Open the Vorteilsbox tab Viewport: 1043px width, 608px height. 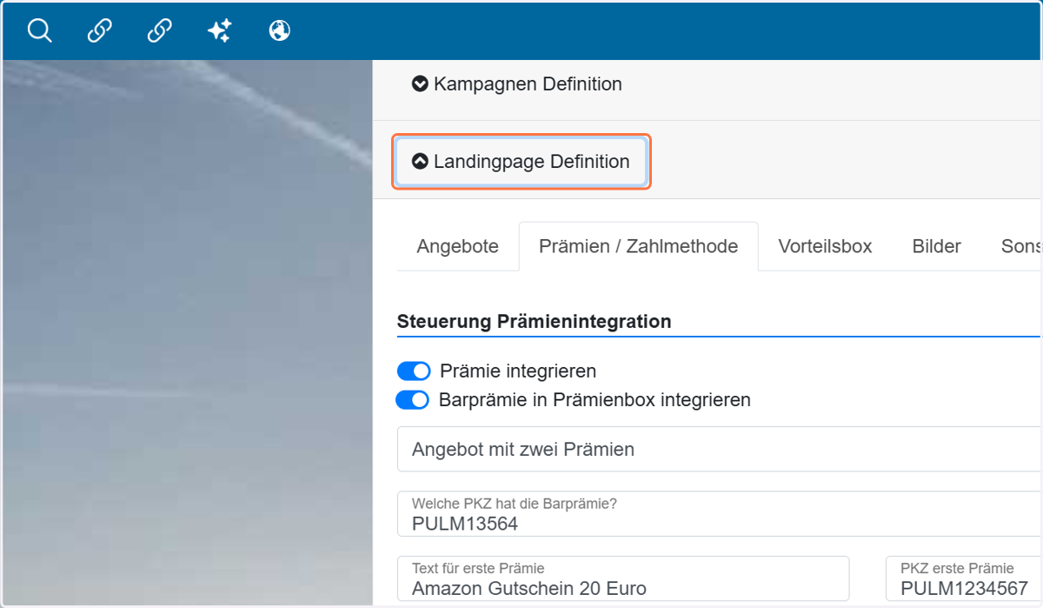tap(825, 246)
